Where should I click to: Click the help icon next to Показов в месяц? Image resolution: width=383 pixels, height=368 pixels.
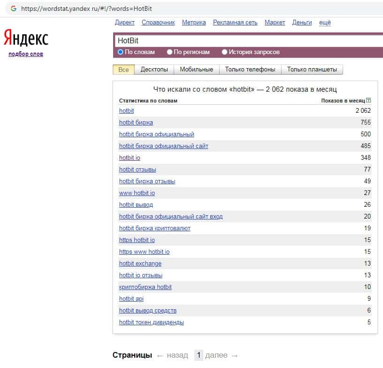click(x=368, y=101)
